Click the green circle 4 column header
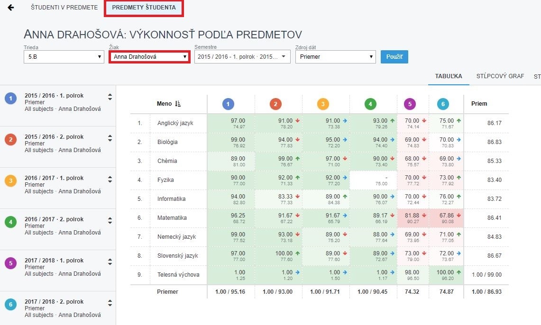Image resolution: width=541 pixels, height=325 pixels. coord(370,104)
